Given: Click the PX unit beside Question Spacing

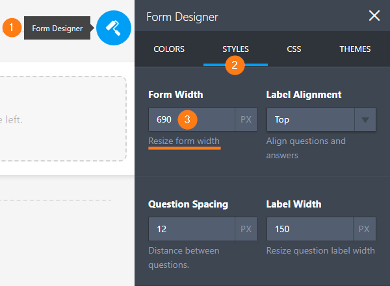Looking at the screenshot, I should [x=246, y=229].
